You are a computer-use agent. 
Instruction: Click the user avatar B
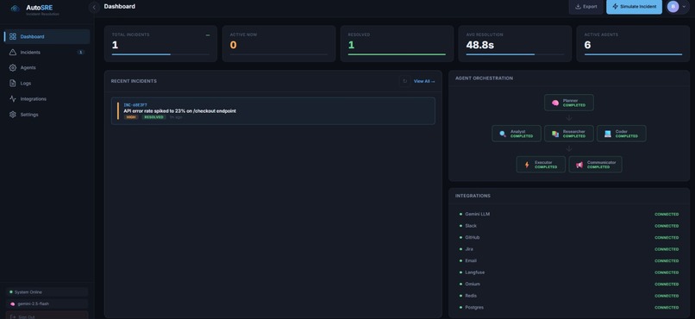click(673, 7)
